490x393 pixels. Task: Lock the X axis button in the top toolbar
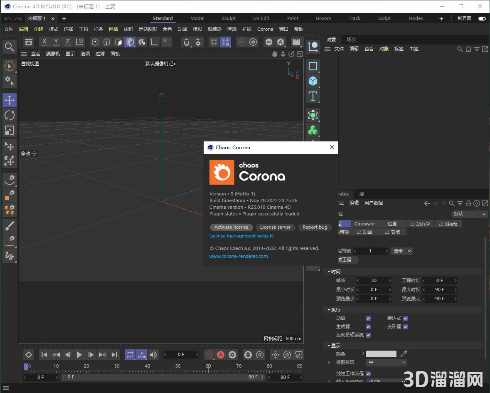pos(44,42)
